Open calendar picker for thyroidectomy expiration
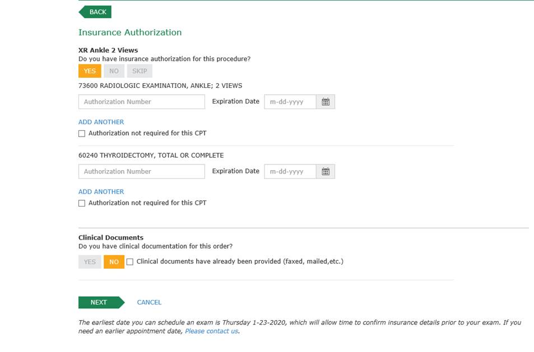 pyautogui.click(x=326, y=171)
